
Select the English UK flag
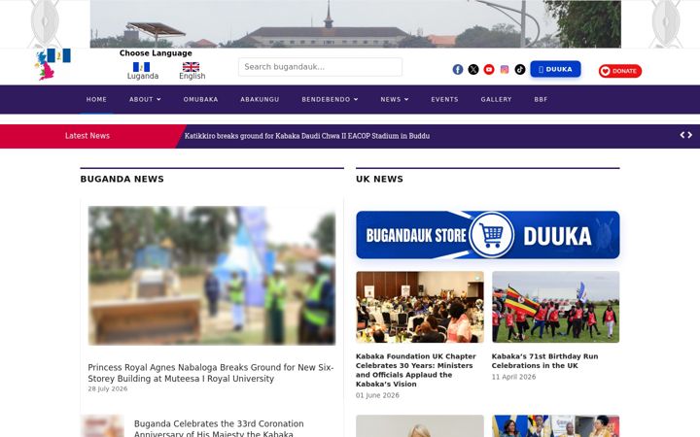191,67
